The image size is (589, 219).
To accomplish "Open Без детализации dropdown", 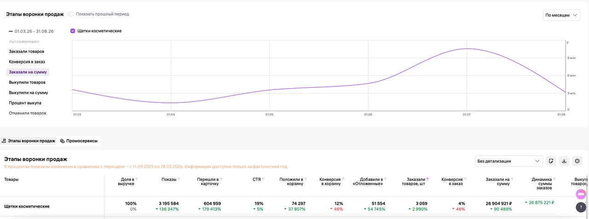I will 509,161.
